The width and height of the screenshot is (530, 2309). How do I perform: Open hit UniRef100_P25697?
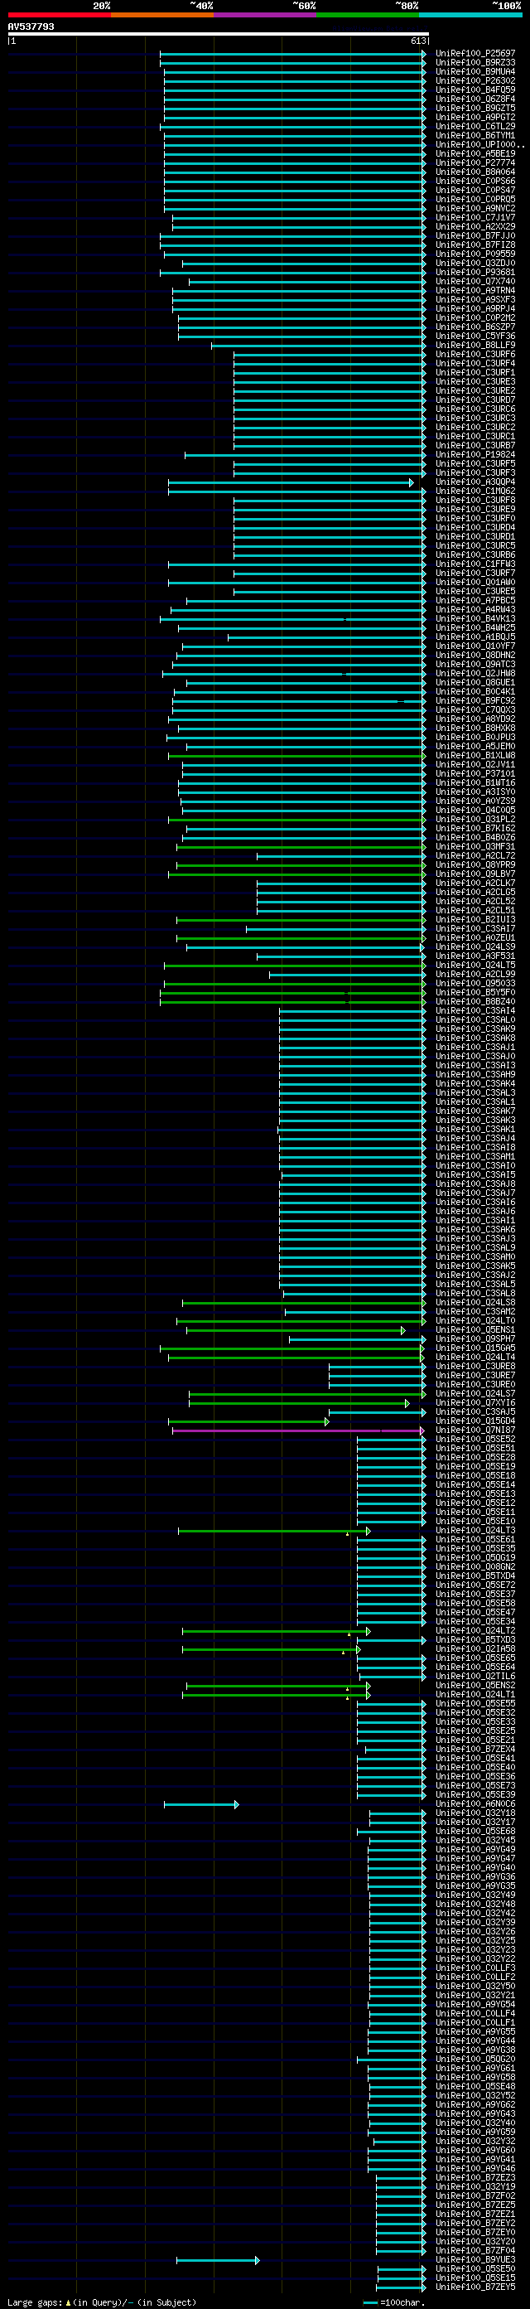coord(475,54)
